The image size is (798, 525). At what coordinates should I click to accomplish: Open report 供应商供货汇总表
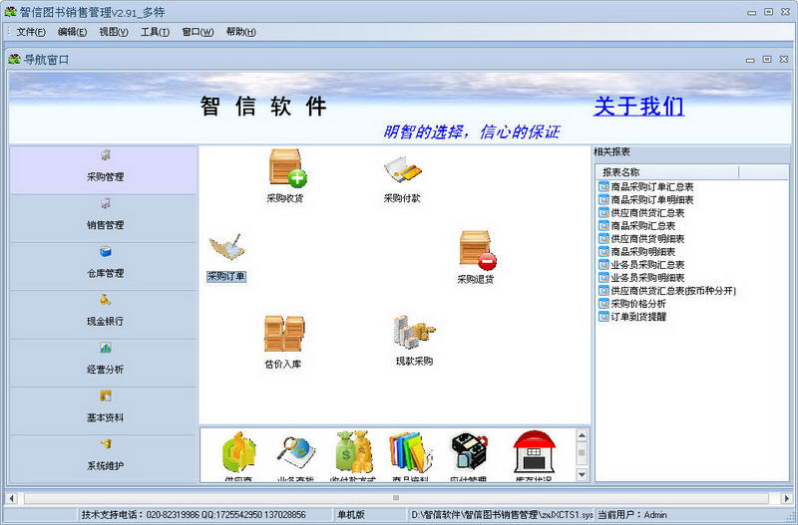642,212
